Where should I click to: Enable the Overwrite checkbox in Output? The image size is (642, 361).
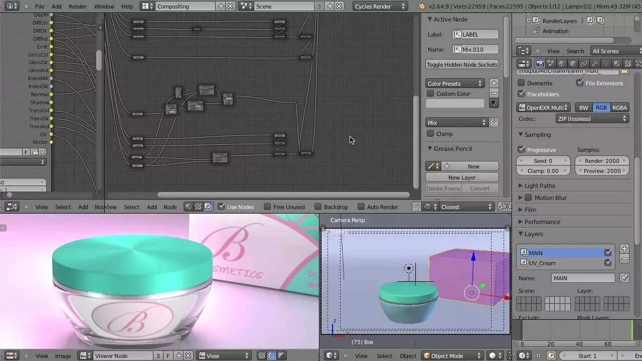pyautogui.click(x=522, y=83)
